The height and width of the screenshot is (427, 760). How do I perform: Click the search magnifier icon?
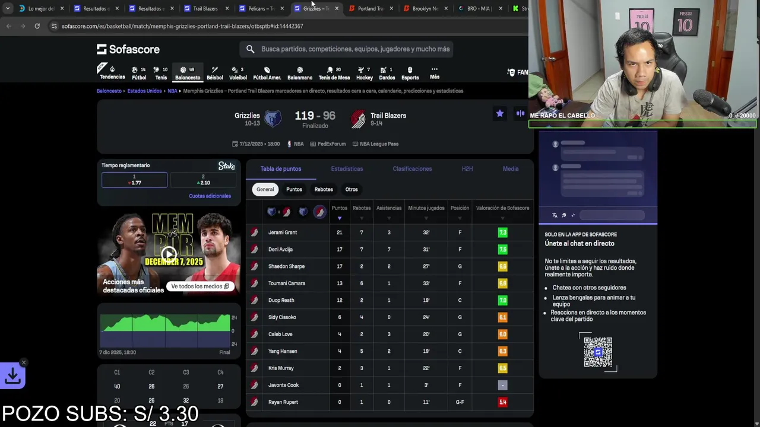click(250, 49)
